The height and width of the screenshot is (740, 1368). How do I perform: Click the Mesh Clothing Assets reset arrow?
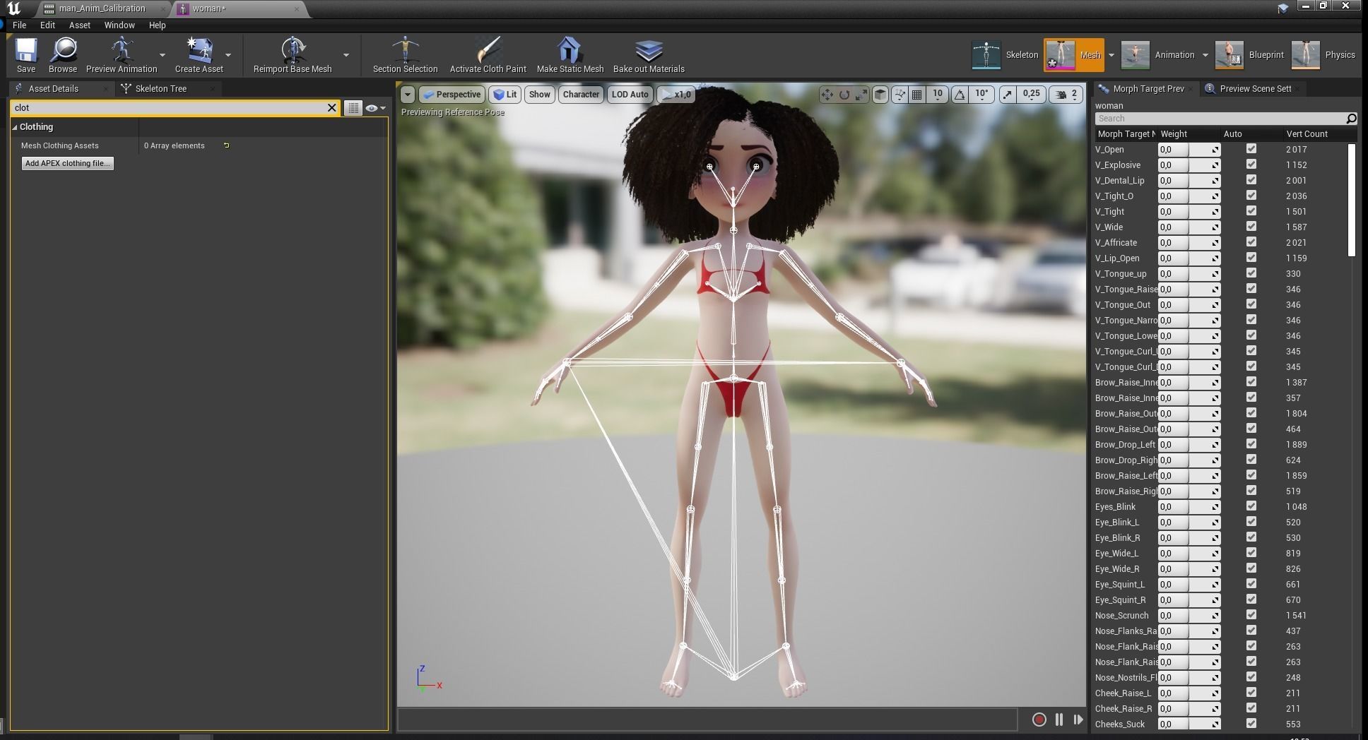(x=226, y=145)
